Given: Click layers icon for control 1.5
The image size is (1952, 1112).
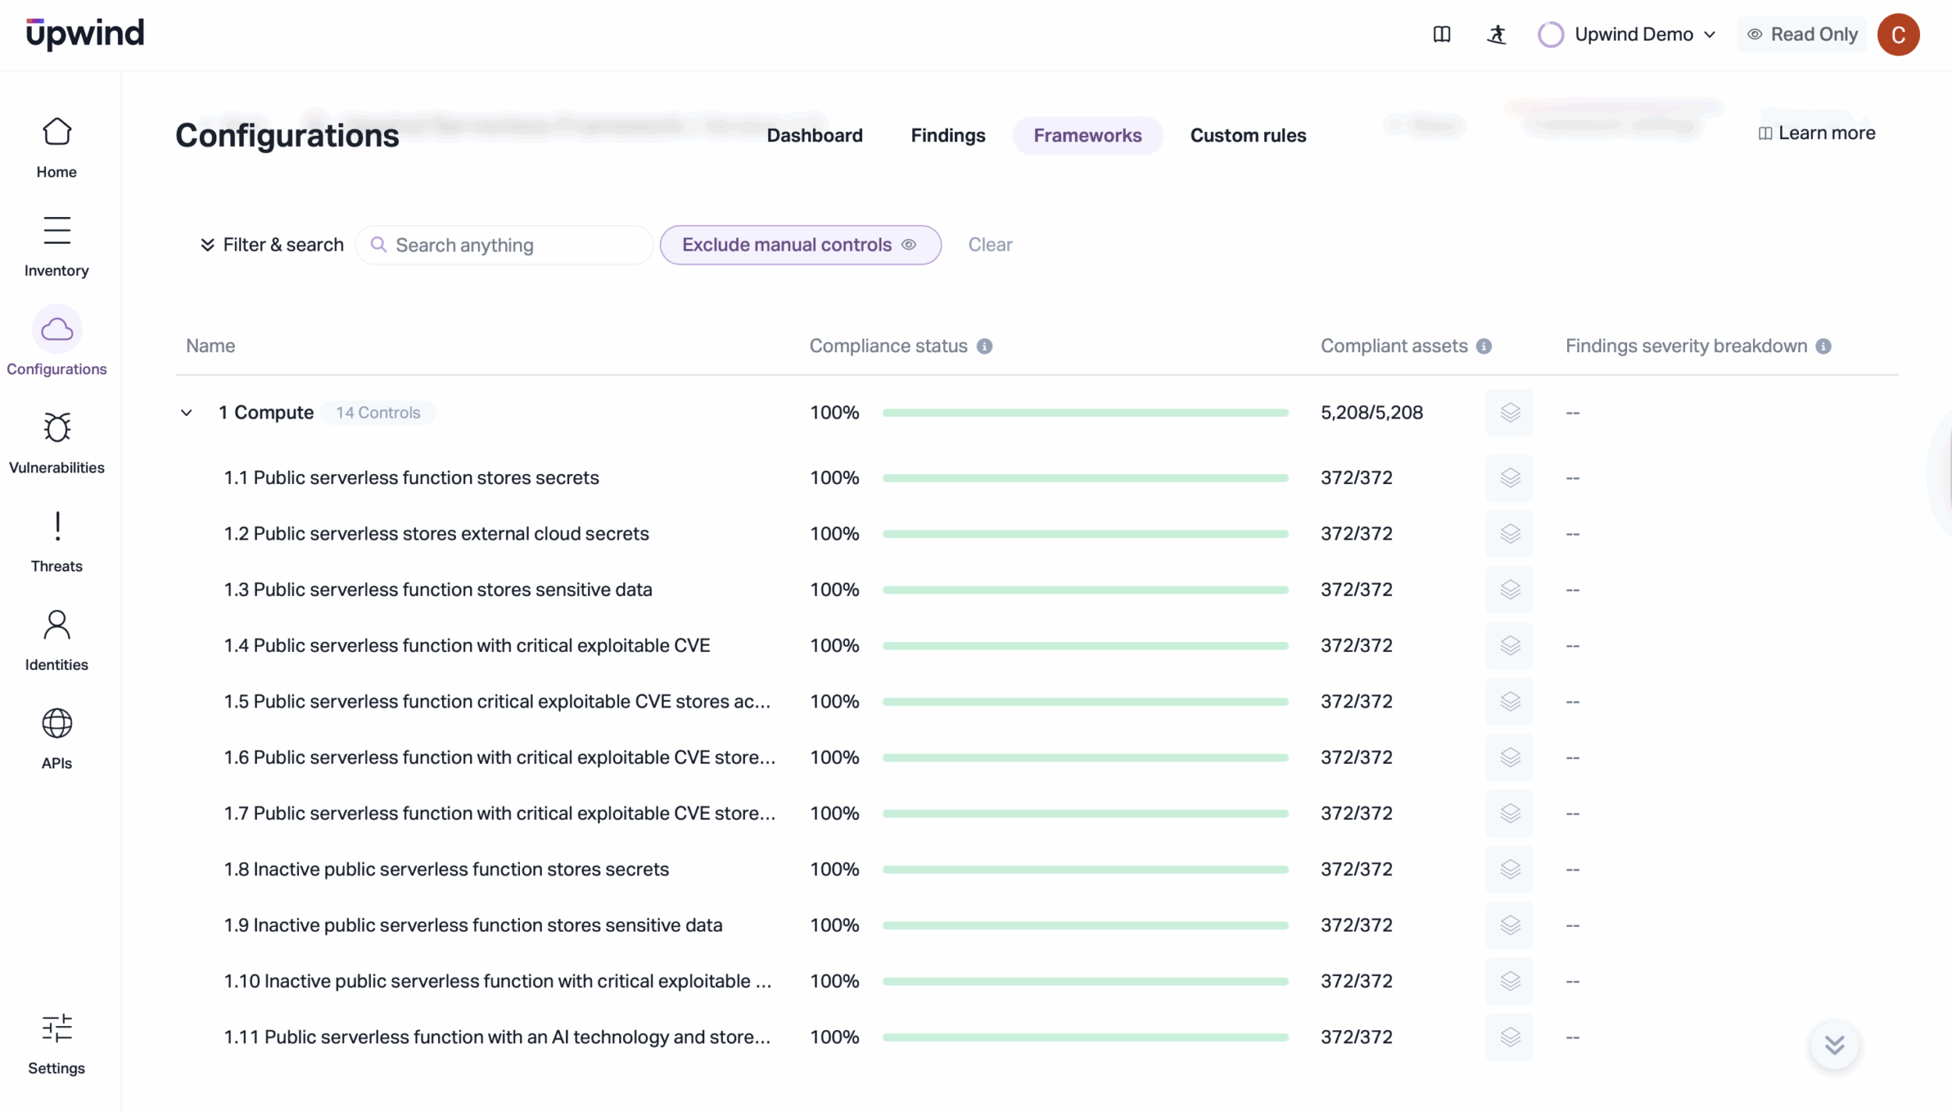Looking at the screenshot, I should (1509, 701).
